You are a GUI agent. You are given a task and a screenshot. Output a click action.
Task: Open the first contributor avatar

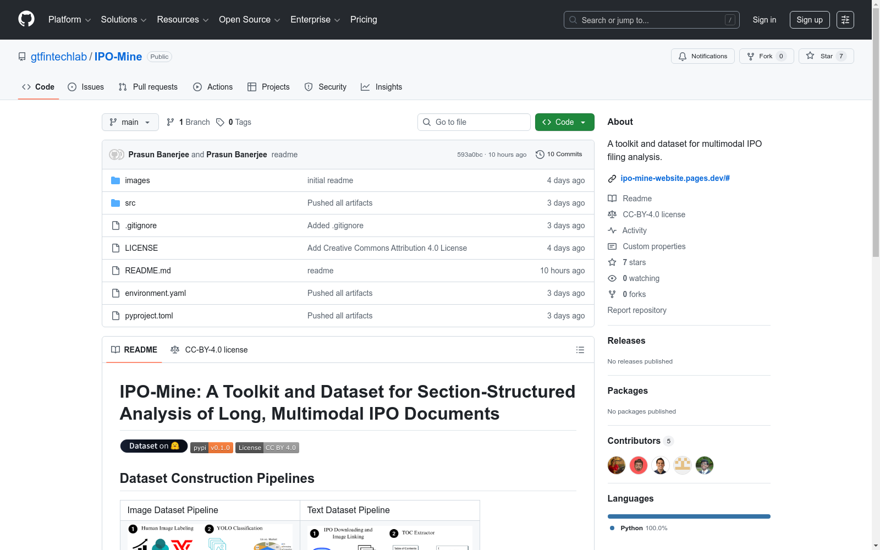(x=617, y=465)
